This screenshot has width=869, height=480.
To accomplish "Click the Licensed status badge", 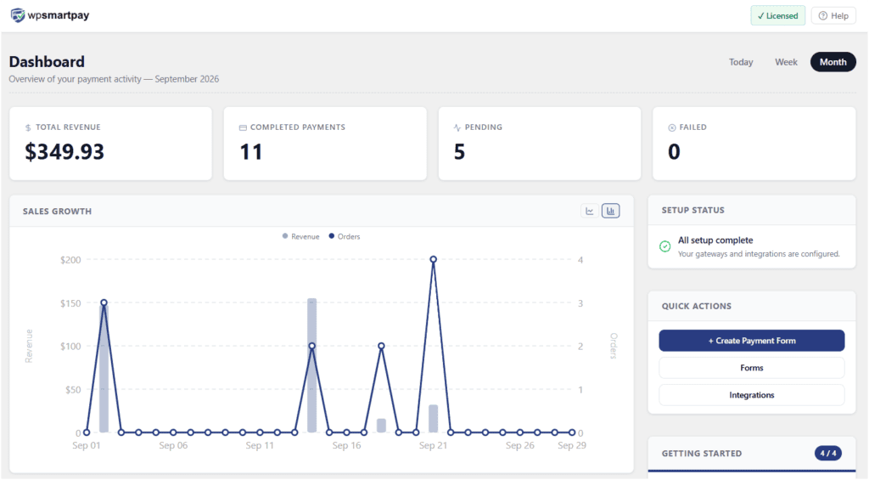I will point(778,15).
